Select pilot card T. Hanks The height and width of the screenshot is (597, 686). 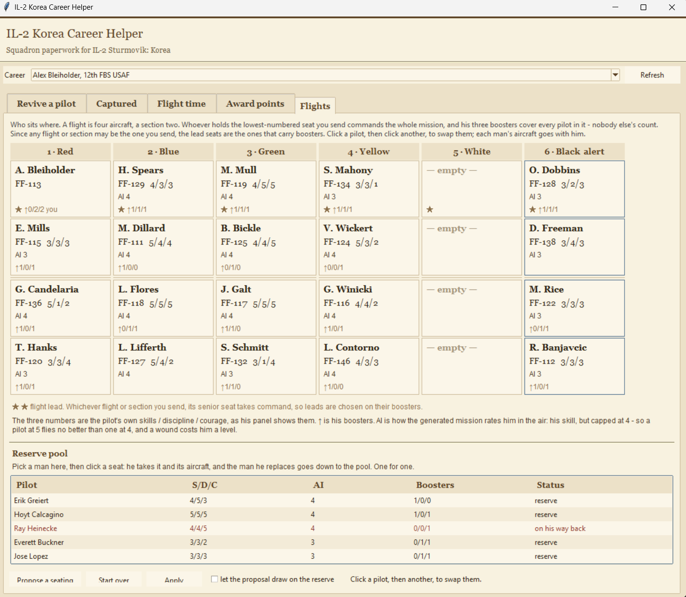tap(60, 366)
